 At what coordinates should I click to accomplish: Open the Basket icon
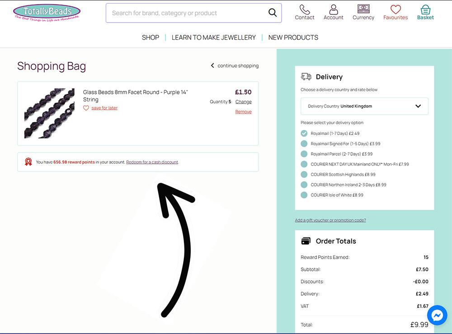tap(425, 9)
